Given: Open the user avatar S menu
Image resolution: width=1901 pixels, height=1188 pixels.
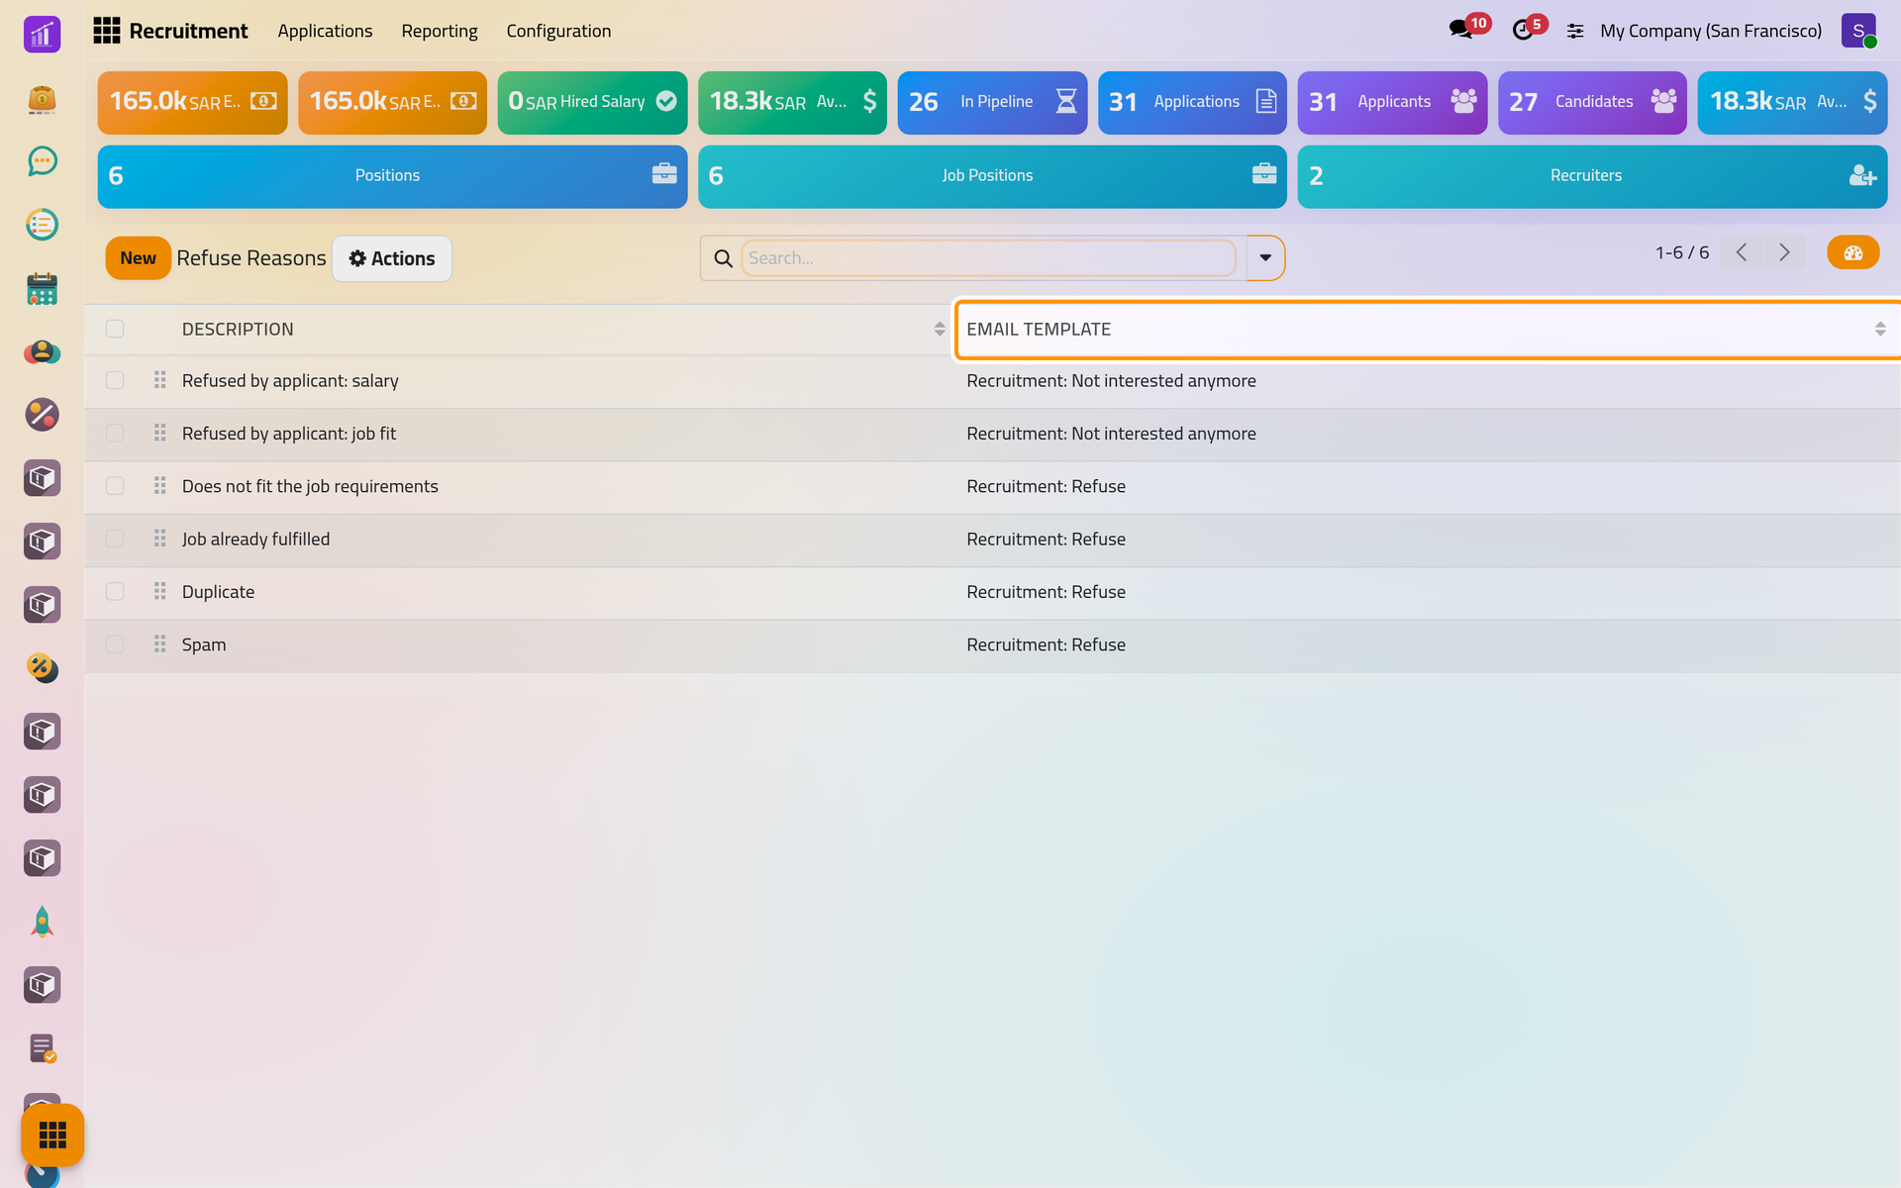Looking at the screenshot, I should (x=1858, y=31).
